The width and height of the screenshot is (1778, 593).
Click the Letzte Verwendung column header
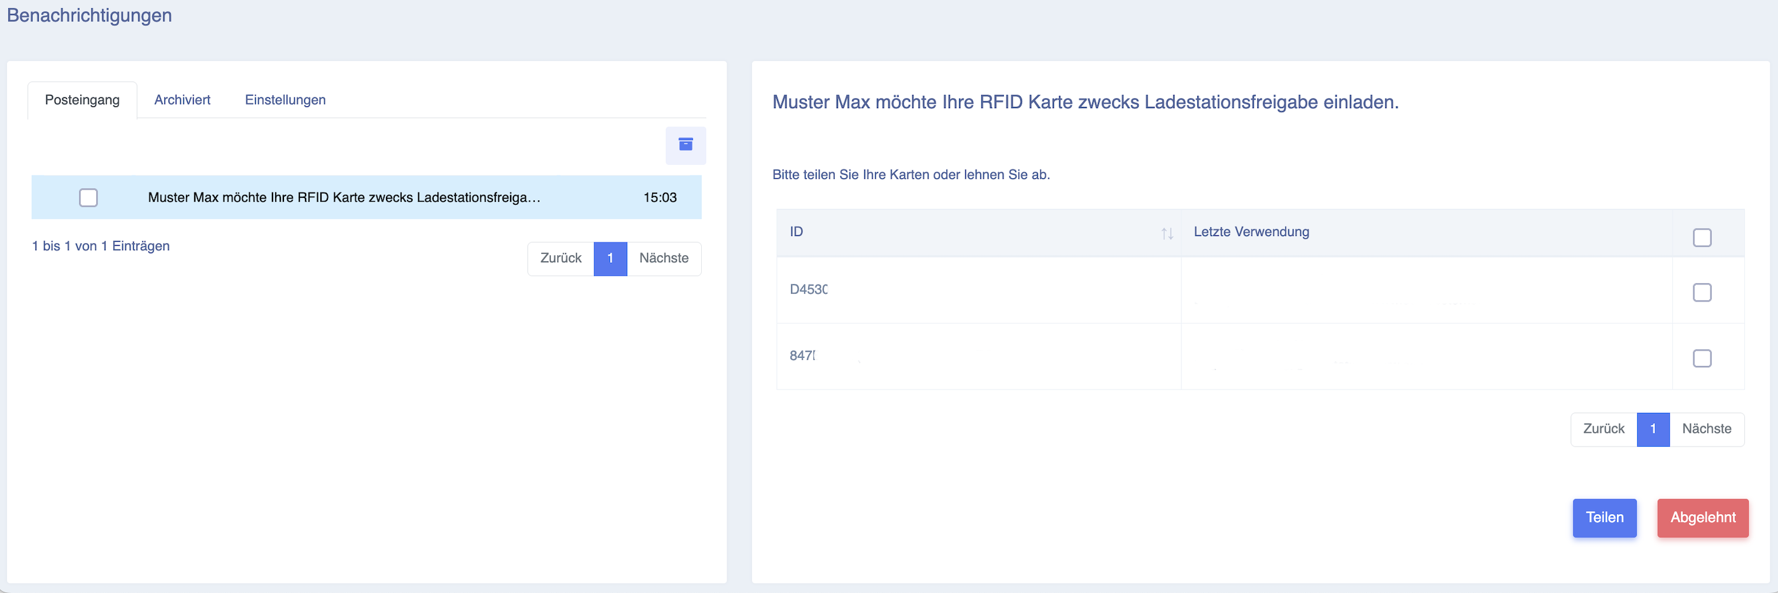tap(1251, 232)
